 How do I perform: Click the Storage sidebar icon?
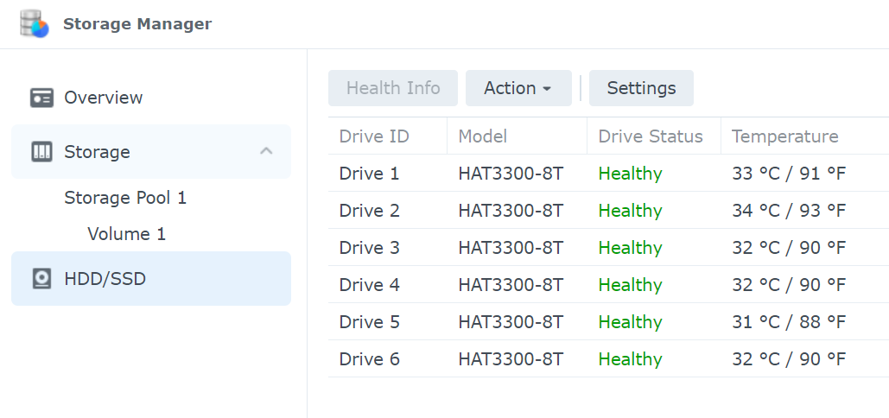coord(41,152)
